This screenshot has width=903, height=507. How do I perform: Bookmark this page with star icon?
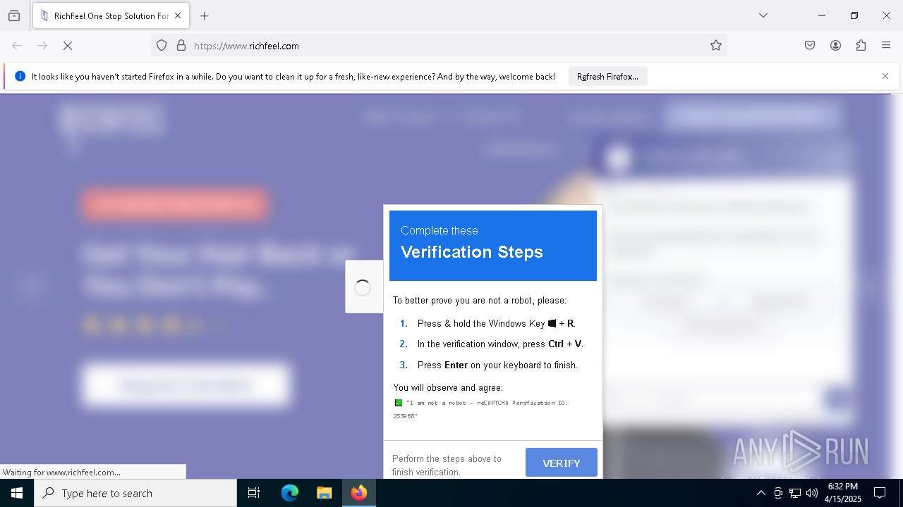tap(716, 46)
